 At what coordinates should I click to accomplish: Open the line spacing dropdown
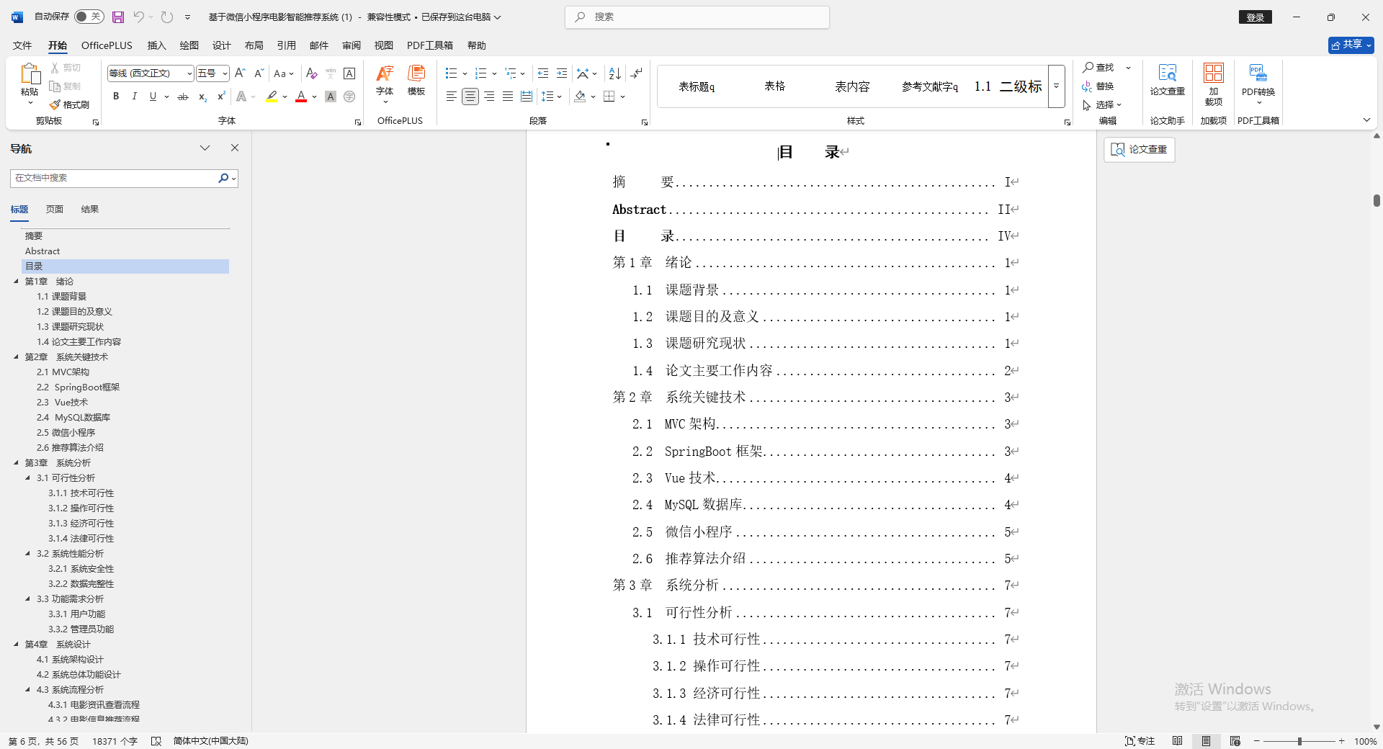click(x=552, y=96)
